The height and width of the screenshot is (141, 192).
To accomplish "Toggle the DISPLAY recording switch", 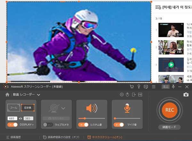I will click(12, 125).
